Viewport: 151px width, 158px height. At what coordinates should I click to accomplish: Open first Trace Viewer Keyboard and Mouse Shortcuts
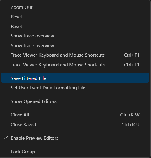tap(75, 55)
